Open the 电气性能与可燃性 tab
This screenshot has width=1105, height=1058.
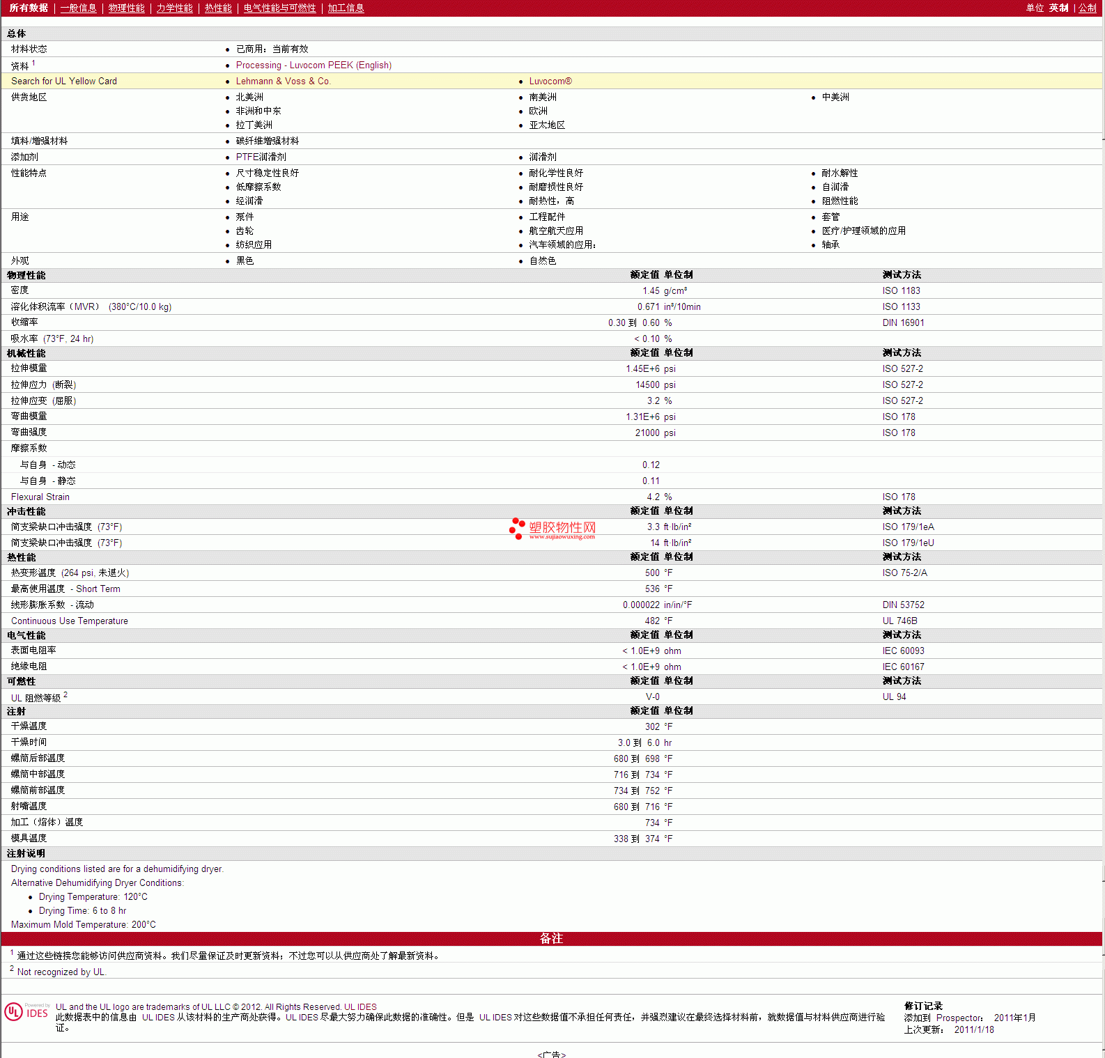tap(280, 8)
